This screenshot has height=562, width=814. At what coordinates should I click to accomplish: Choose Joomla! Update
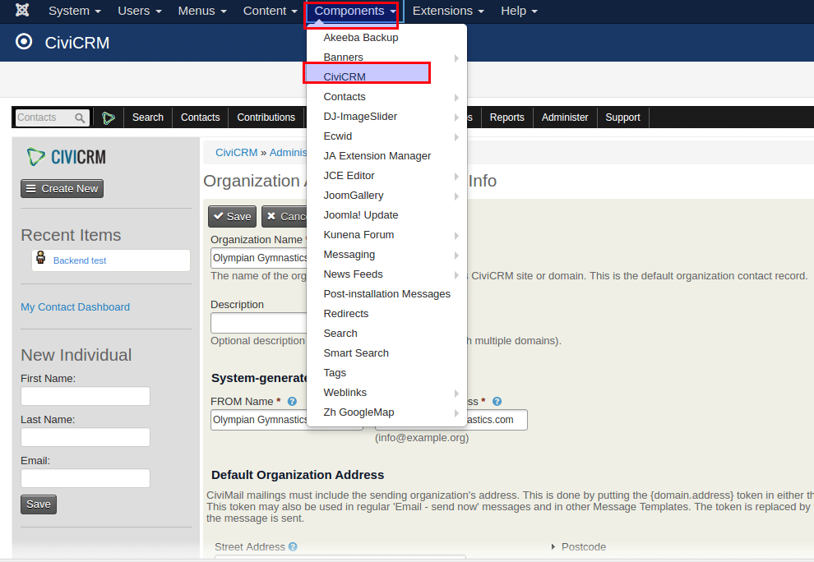coord(361,214)
